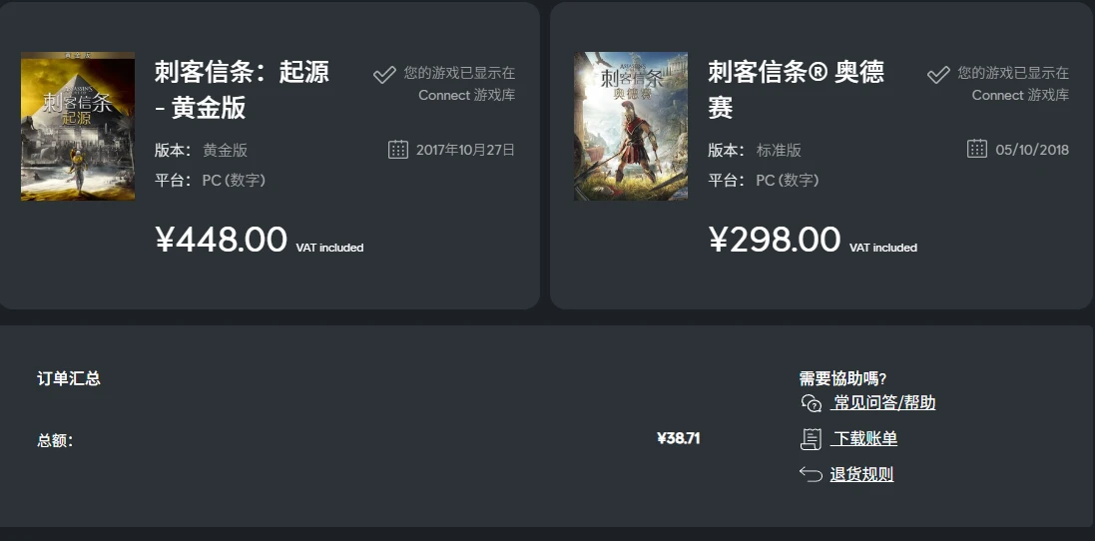Click the Odyssey cover art thumbnail

coord(631,127)
